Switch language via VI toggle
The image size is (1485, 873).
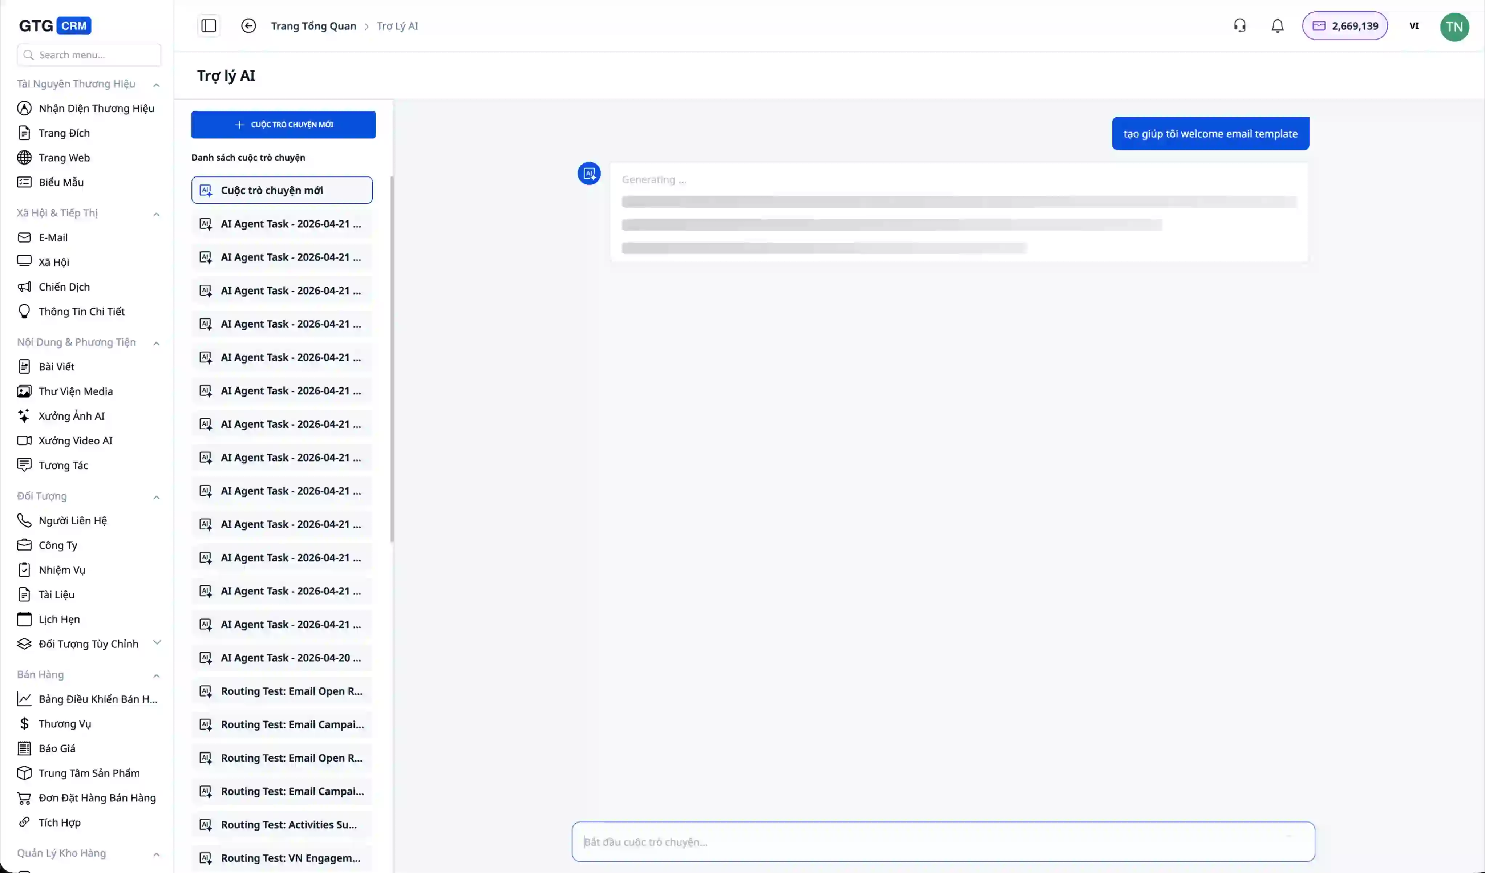[1414, 26]
